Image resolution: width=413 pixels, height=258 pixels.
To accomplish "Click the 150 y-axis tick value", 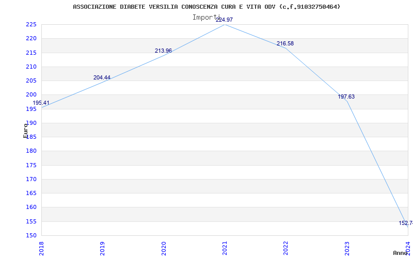I will pos(31,235).
